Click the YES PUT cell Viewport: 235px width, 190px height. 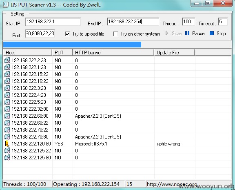click(x=59, y=144)
